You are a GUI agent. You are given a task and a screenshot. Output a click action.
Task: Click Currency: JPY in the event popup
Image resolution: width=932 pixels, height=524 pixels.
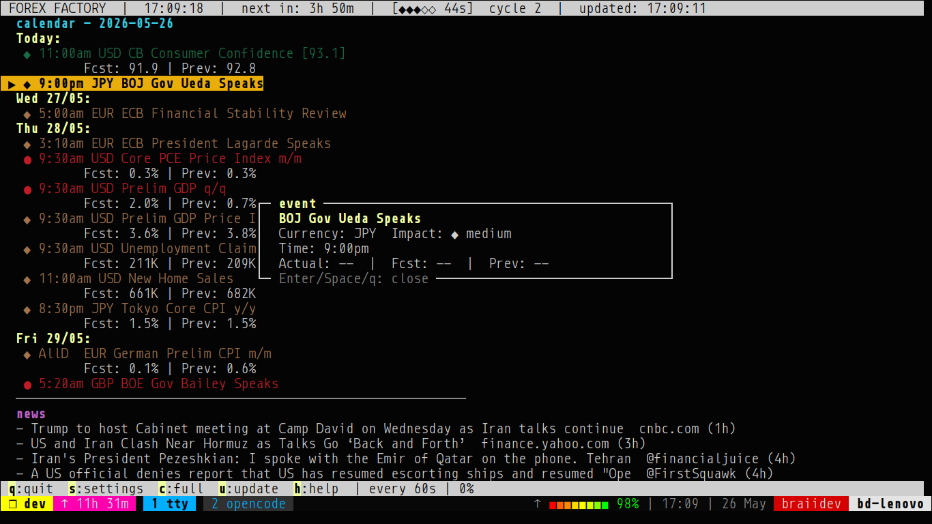[x=327, y=233]
